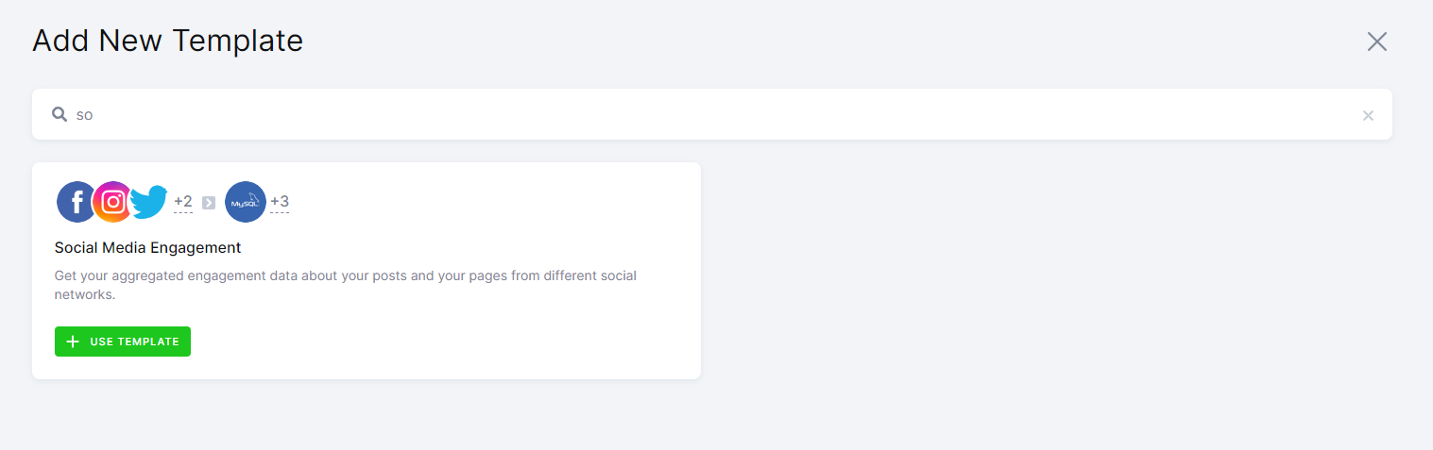Click the empty area right of the template card
Image resolution: width=1433 pixels, height=450 pixels.
(x=1039, y=274)
